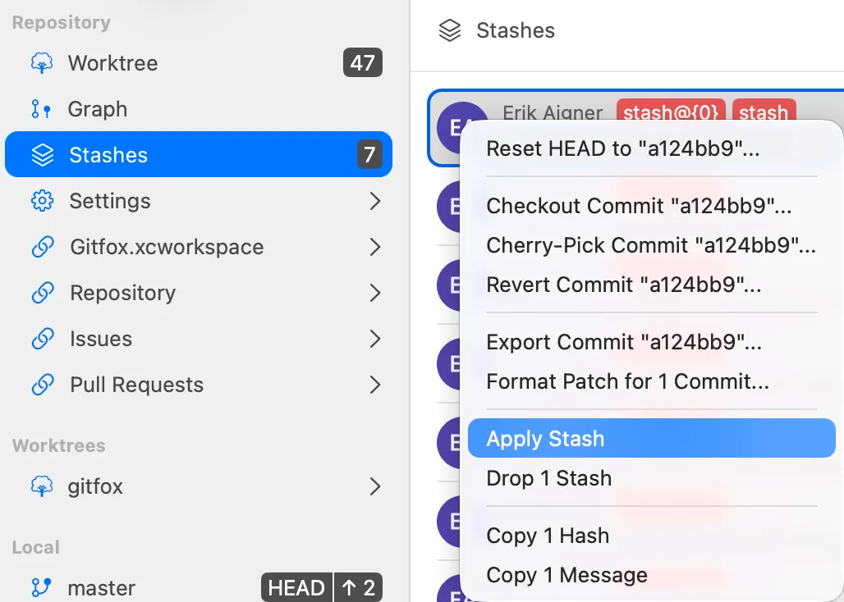
Task: Select the master local branch
Action: tap(199, 587)
